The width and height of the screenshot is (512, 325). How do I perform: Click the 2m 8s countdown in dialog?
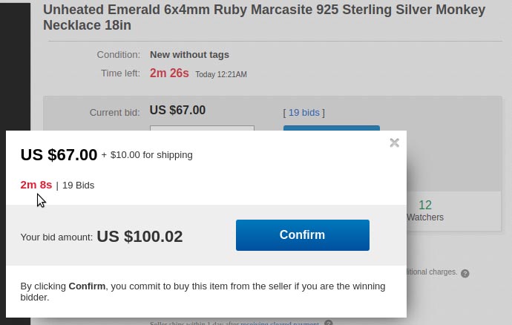(36, 185)
